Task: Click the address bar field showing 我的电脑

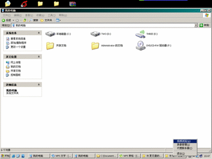Action: click(103, 25)
